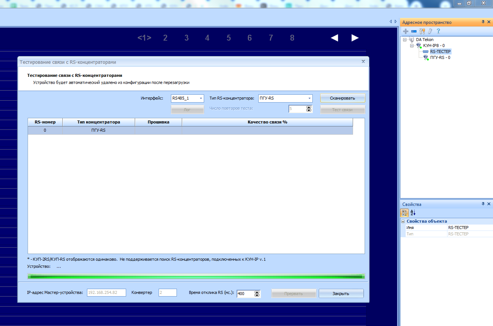
Task: Click the plus add icon in Адресное пространство
Action: [406, 31]
